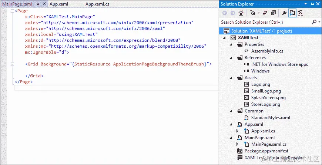Click the Collapse All icon in Solution Explorer
The height and width of the screenshot is (165, 322).
tap(273, 13)
